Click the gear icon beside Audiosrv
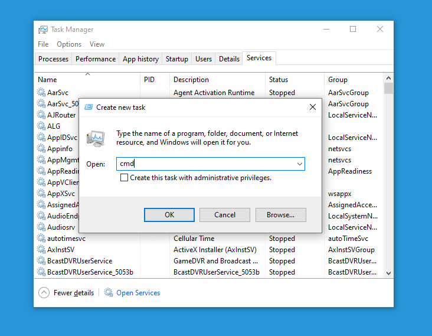 click(41, 227)
